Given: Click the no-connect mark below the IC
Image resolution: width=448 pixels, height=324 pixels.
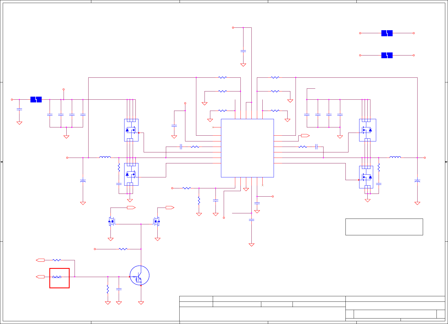Looking at the screenshot, I should [x=262, y=185].
